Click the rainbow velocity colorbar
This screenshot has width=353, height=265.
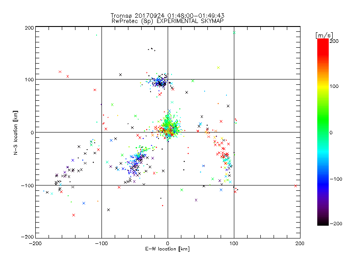pos(323,132)
